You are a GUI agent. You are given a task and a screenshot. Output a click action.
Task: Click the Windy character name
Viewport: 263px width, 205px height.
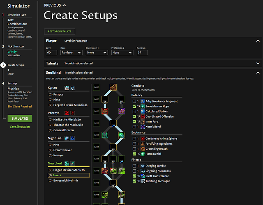point(12,52)
